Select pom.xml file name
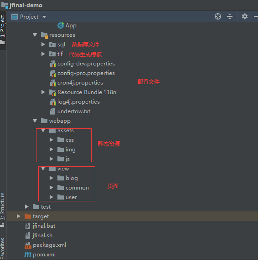The width and height of the screenshot is (258, 260). 44,255
